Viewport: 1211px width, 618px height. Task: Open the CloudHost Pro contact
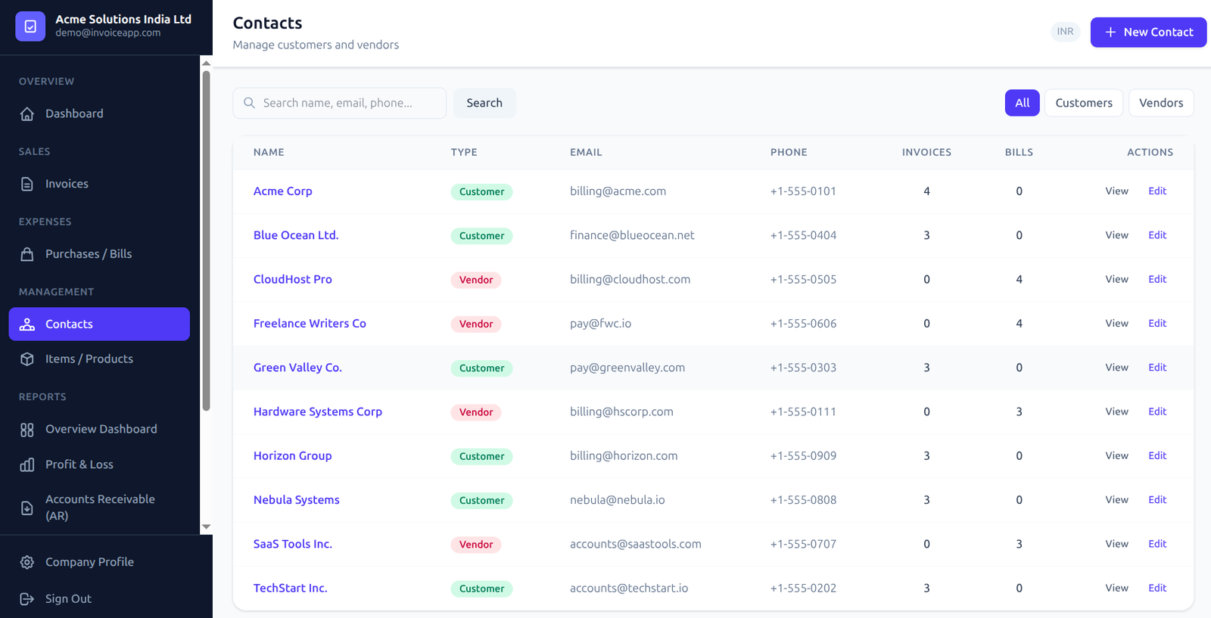click(292, 279)
